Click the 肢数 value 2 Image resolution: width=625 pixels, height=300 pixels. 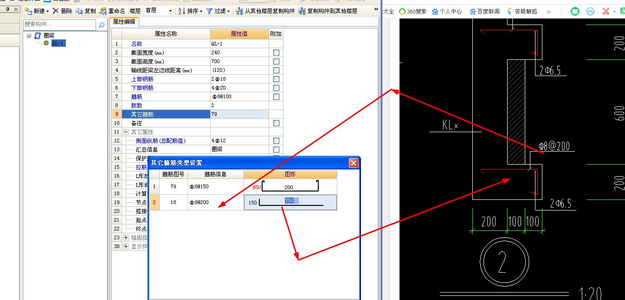coord(239,105)
